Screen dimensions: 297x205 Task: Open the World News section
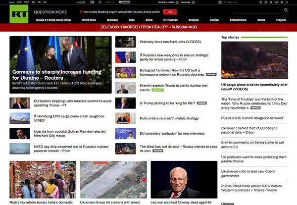point(89,20)
